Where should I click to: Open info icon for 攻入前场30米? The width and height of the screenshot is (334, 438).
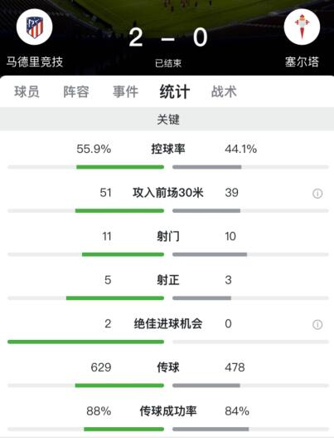pos(317,194)
